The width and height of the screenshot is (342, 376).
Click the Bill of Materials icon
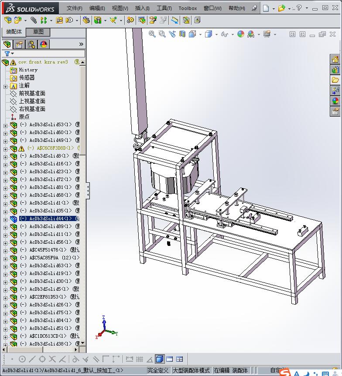[142, 20]
